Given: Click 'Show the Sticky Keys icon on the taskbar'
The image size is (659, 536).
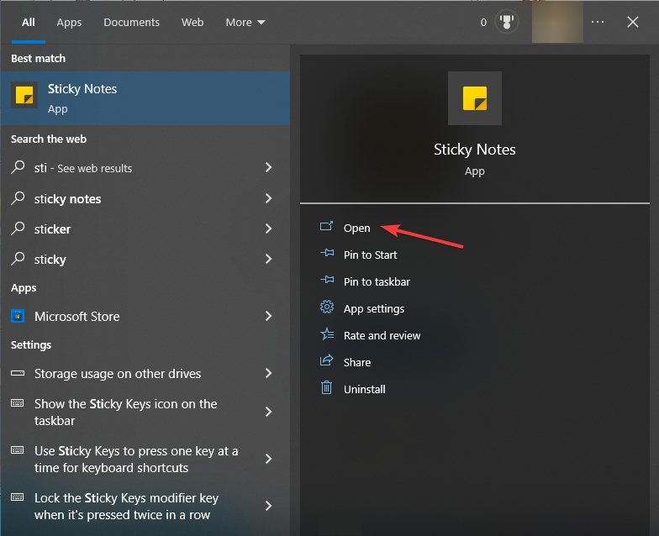Looking at the screenshot, I should pos(126,412).
